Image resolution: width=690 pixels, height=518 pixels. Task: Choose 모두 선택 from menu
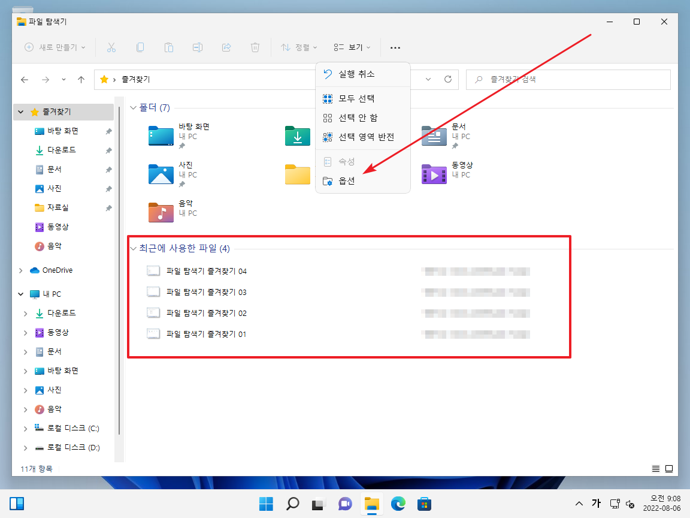363,99
